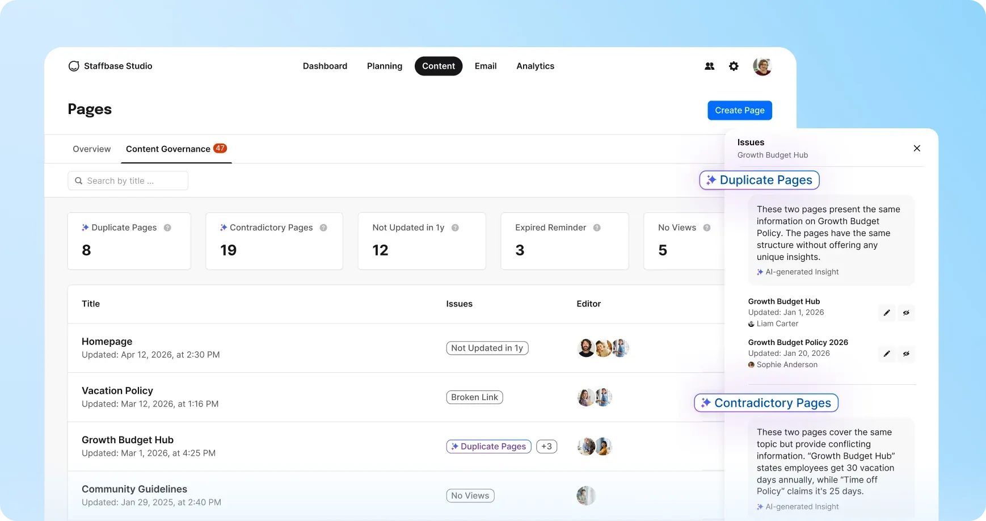Viewport: 986px width, 521px height.
Task: Click help icon beside Contradictory Pages card
Action: point(323,228)
